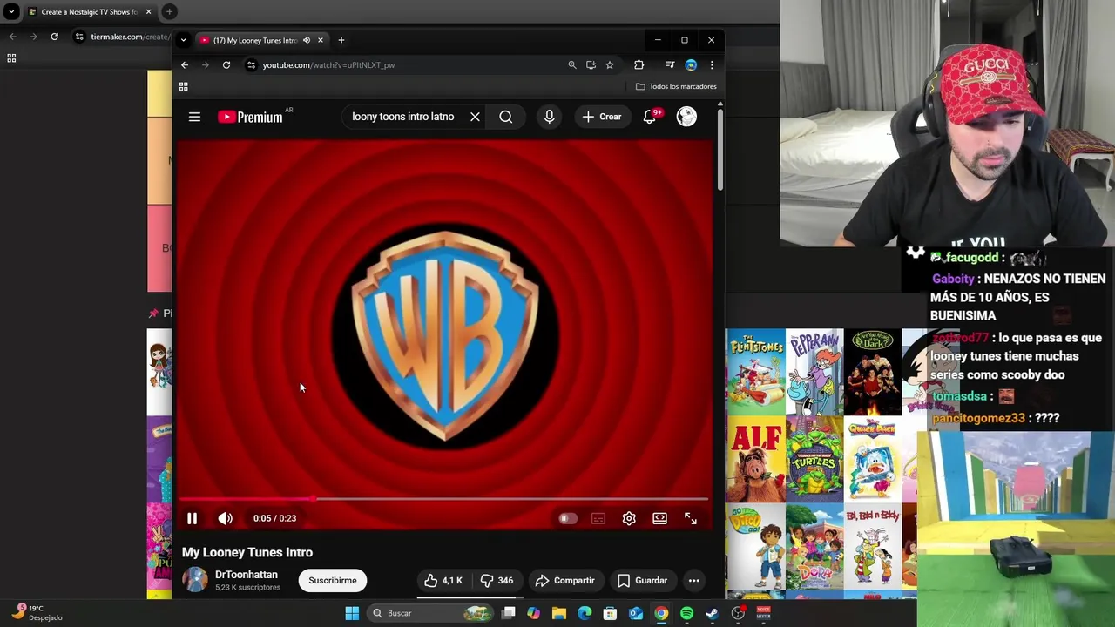Open site info icon in address bar
This screenshot has width=1115, height=627.
(x=251, y=64)
